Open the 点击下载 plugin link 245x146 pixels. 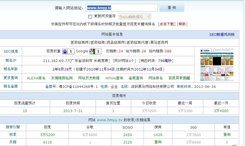pyautogui.click(x=167, y=24)
